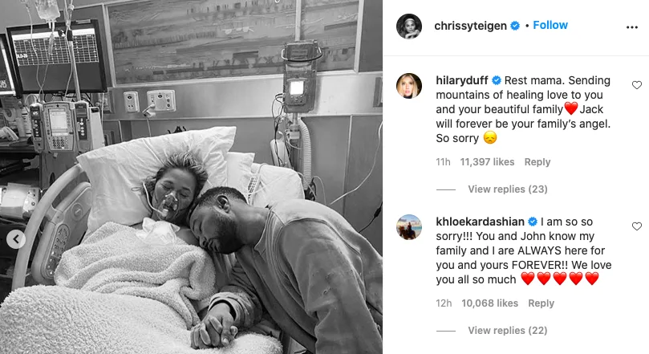This screenshot has width=649, height=354.
Task: View the 10,068 likes list
Action: pos(489,303)
